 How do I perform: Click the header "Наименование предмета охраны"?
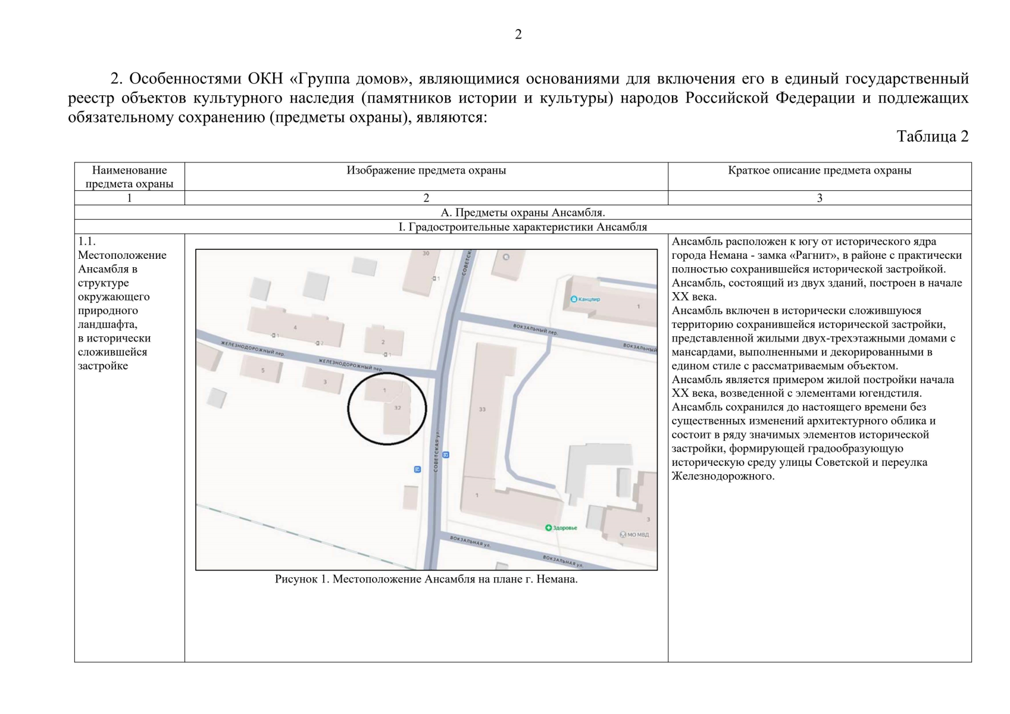[x=129, y=177]
